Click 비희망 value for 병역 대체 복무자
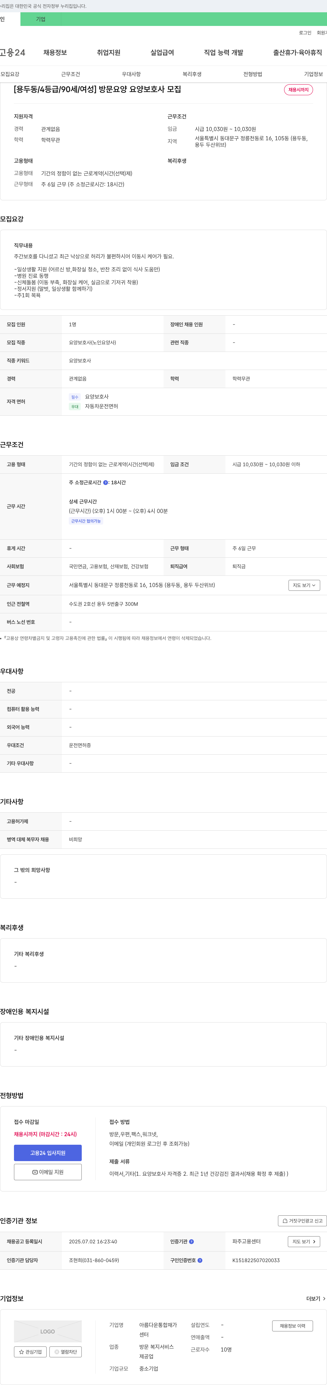Screen dimensions: 327x1385 (76, 839)
